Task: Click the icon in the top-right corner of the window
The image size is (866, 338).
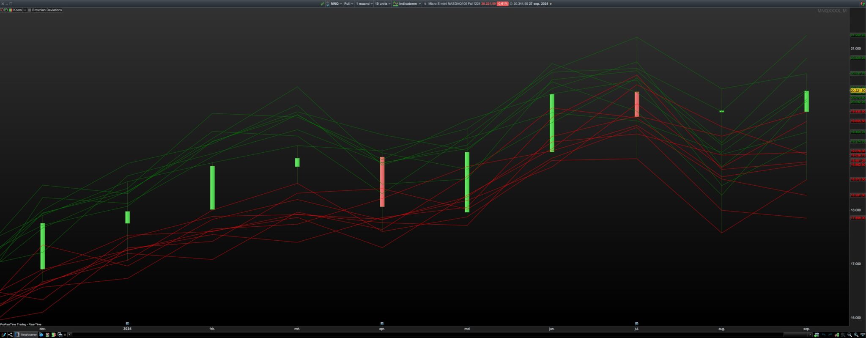Action: point(863,4)
